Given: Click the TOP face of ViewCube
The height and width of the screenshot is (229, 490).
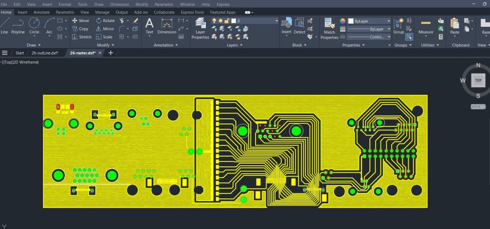Looking at the screenshot, I should pos(478,80).
